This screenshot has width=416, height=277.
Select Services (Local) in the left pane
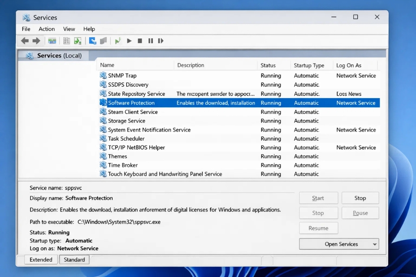click(53, 55)
